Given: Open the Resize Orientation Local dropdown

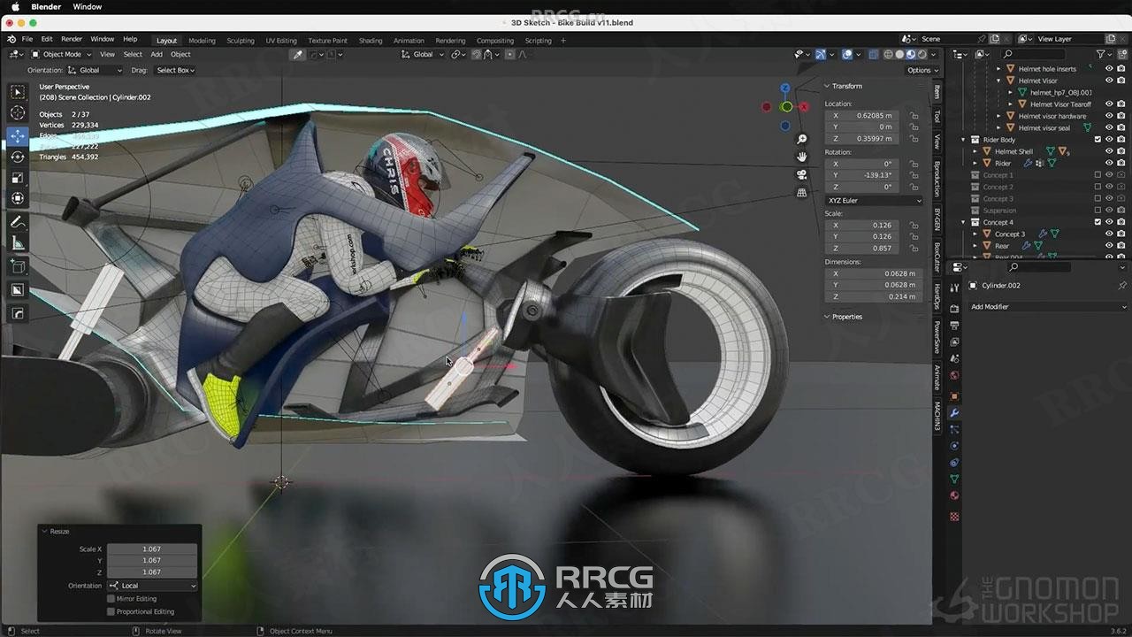Looking at the screenshot, I should (x=151, y=586).
